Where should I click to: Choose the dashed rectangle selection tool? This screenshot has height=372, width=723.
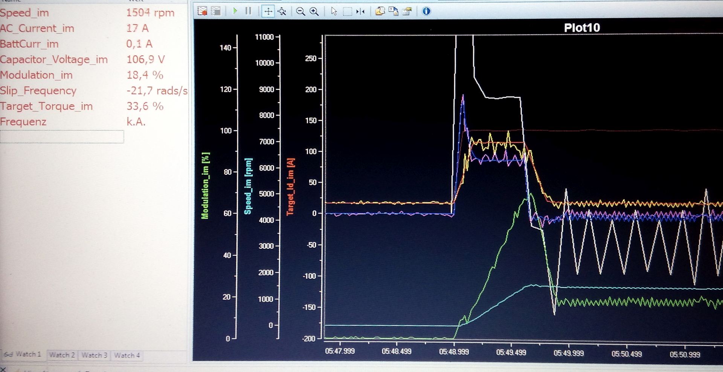pyautogui.click(x=348, y=11)
